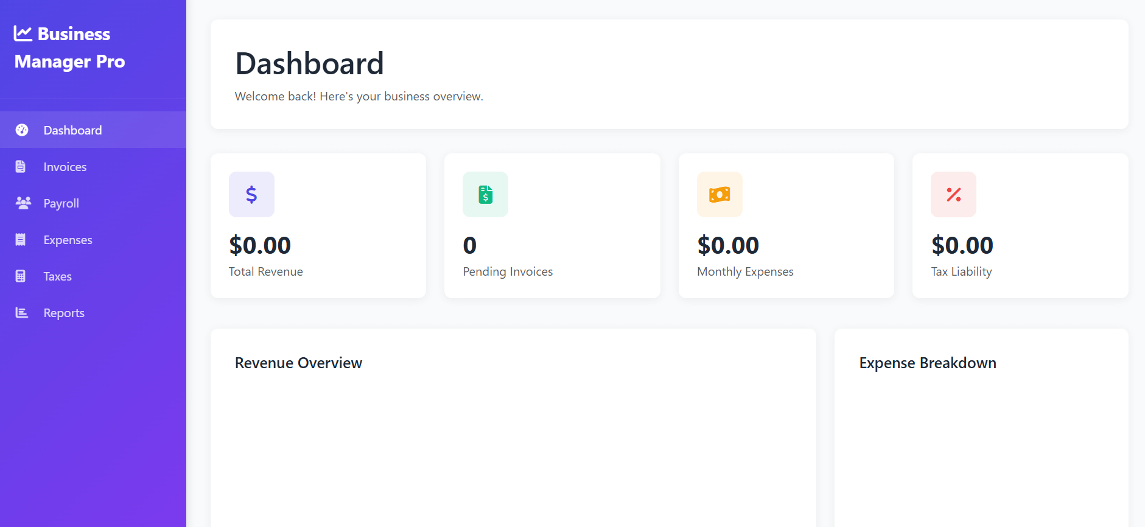Click the Dashboard gauge icon in sidebar
This screenshot has width=1145, height=527.
tap(22, 130)
